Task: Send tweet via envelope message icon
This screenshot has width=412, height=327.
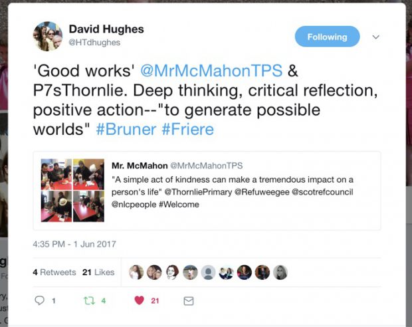Action: point(189,300)
